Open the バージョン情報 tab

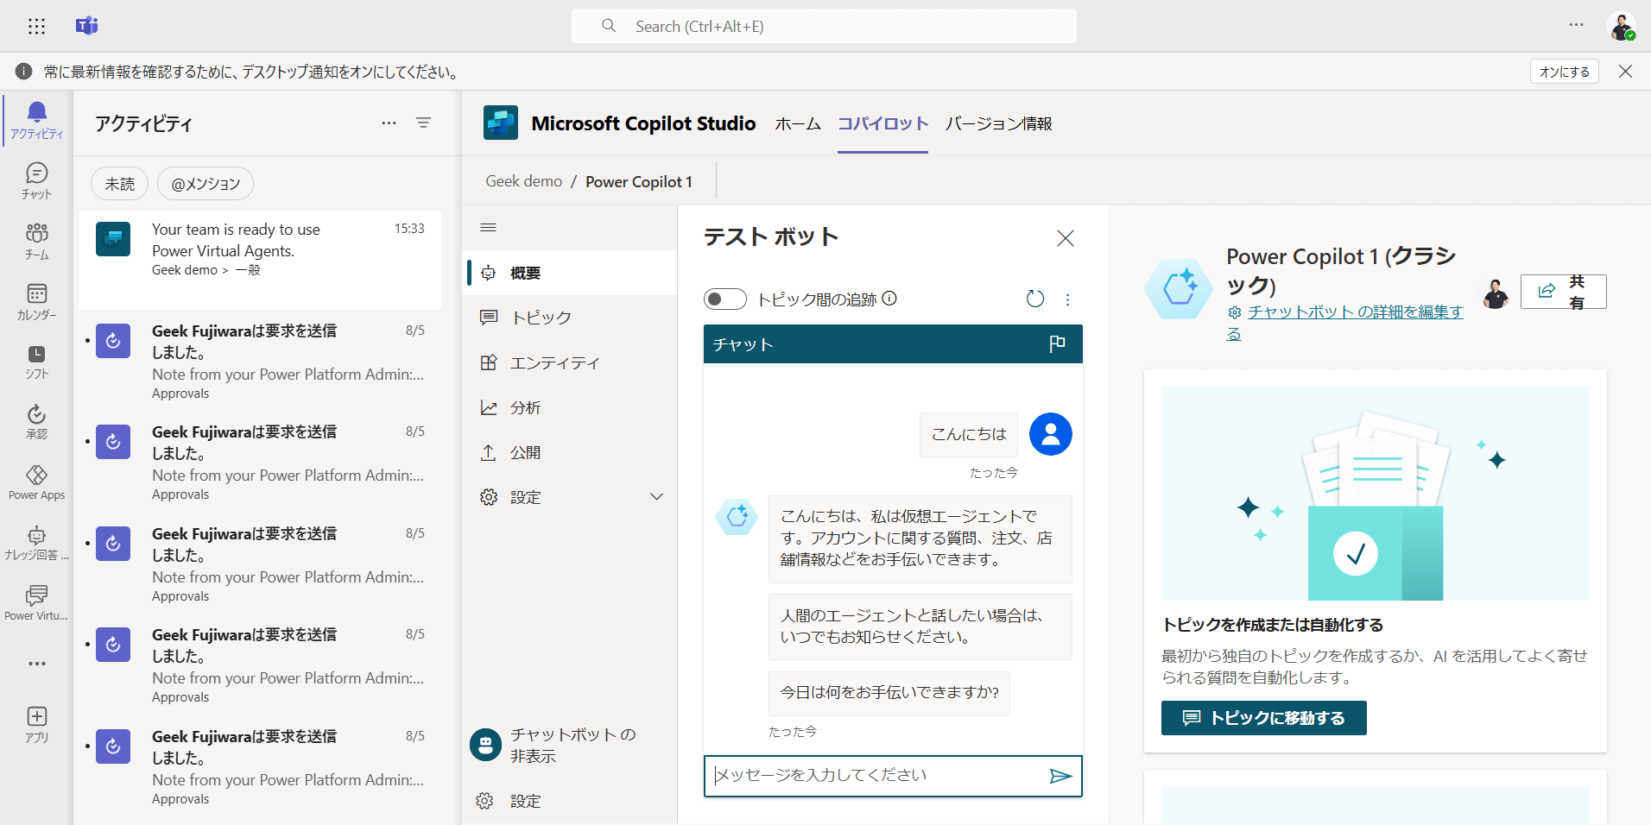pyautogui.click(x=998, y=123)
